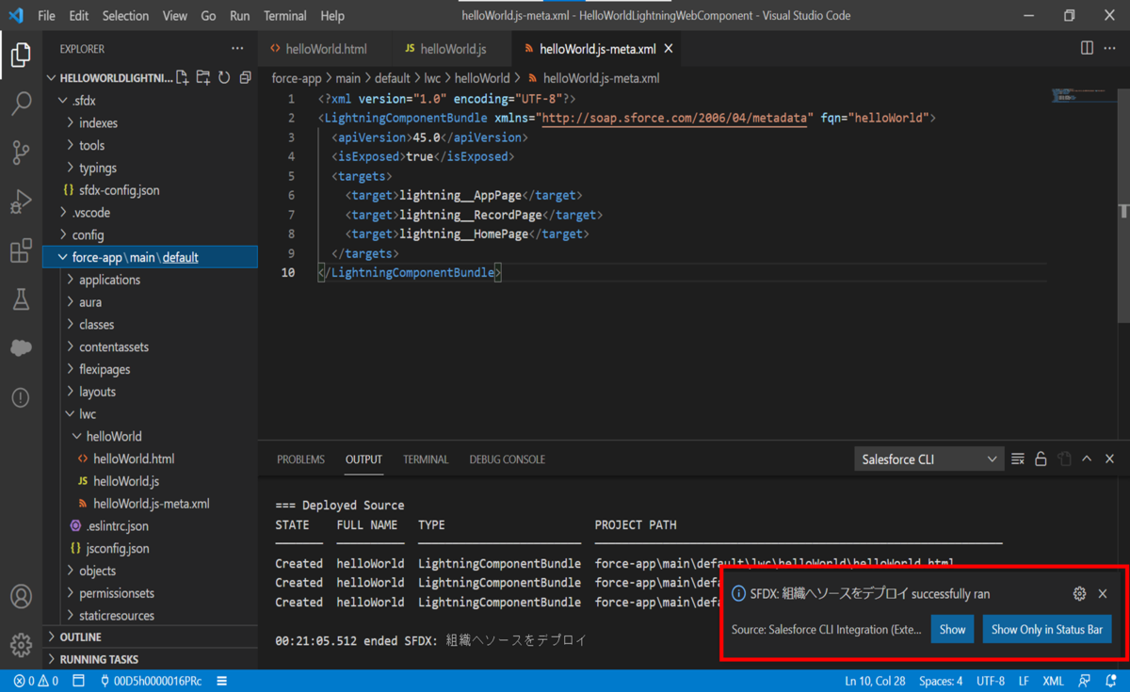Open notifications bell in status bar
The width and height of the screenshot is (1130, 692).
tap(1111, 681)
